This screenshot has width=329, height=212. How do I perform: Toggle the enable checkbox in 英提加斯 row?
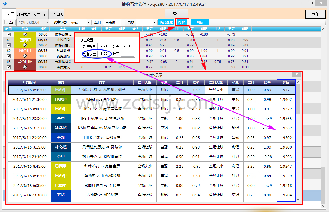pos(9,56)
